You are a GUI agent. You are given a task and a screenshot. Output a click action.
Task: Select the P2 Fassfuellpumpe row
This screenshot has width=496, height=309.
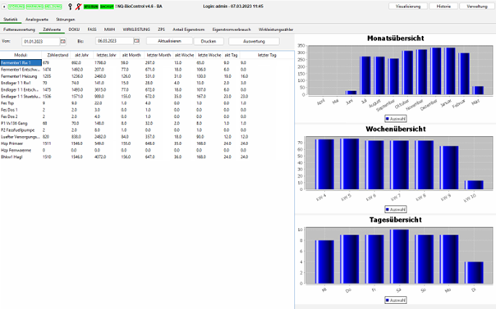click(x=147, y=130)
